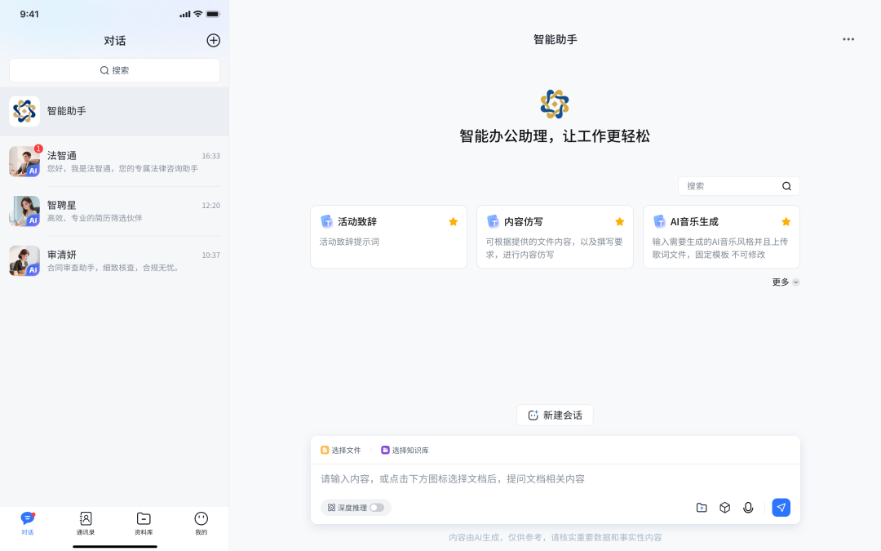Click the magnifier in template search box

pos(786,186)
